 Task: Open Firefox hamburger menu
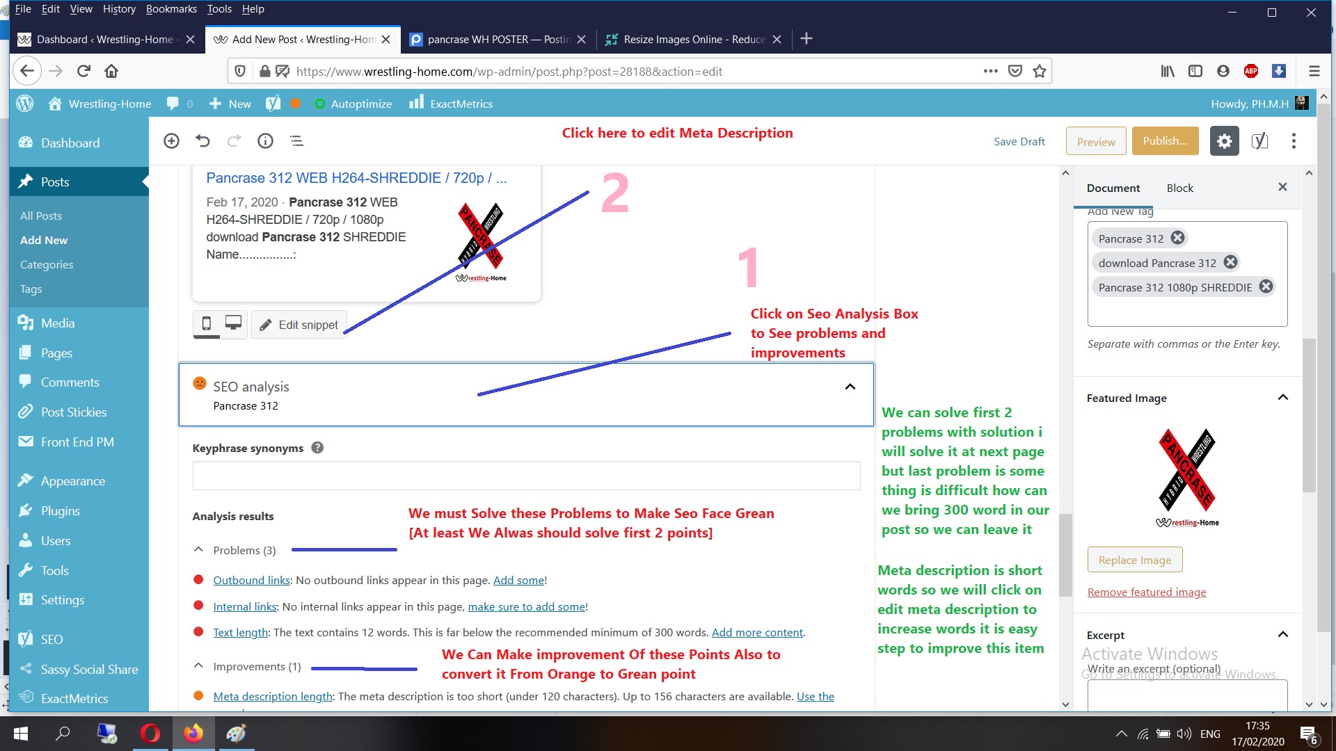1314,71
